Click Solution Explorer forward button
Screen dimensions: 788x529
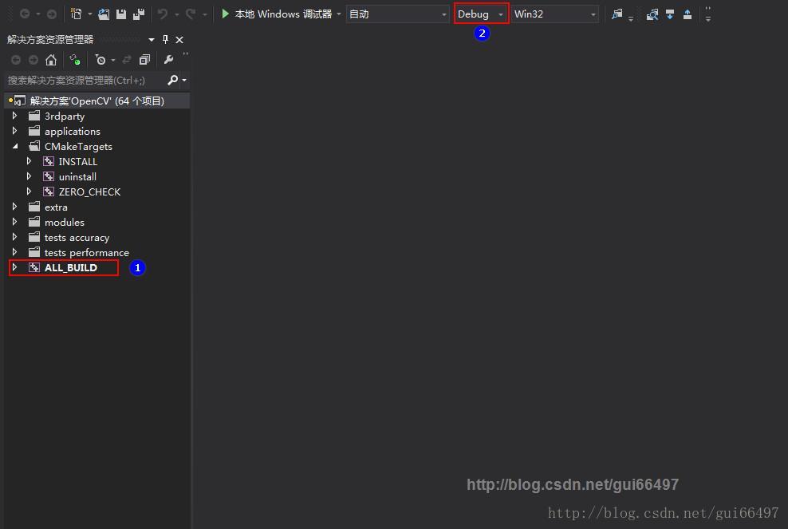coord(33,60)
